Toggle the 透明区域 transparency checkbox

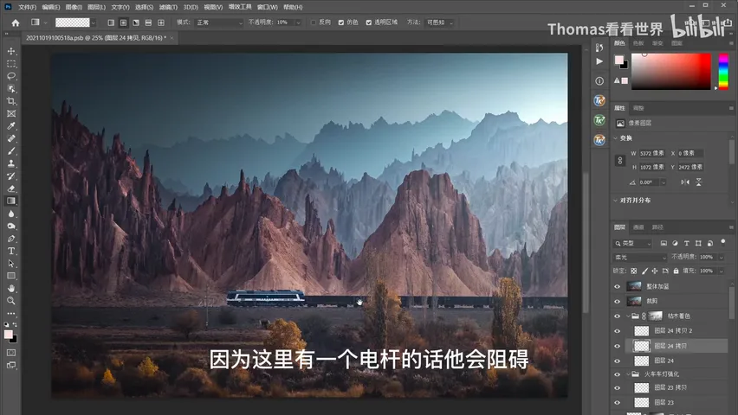pos(369,22)
